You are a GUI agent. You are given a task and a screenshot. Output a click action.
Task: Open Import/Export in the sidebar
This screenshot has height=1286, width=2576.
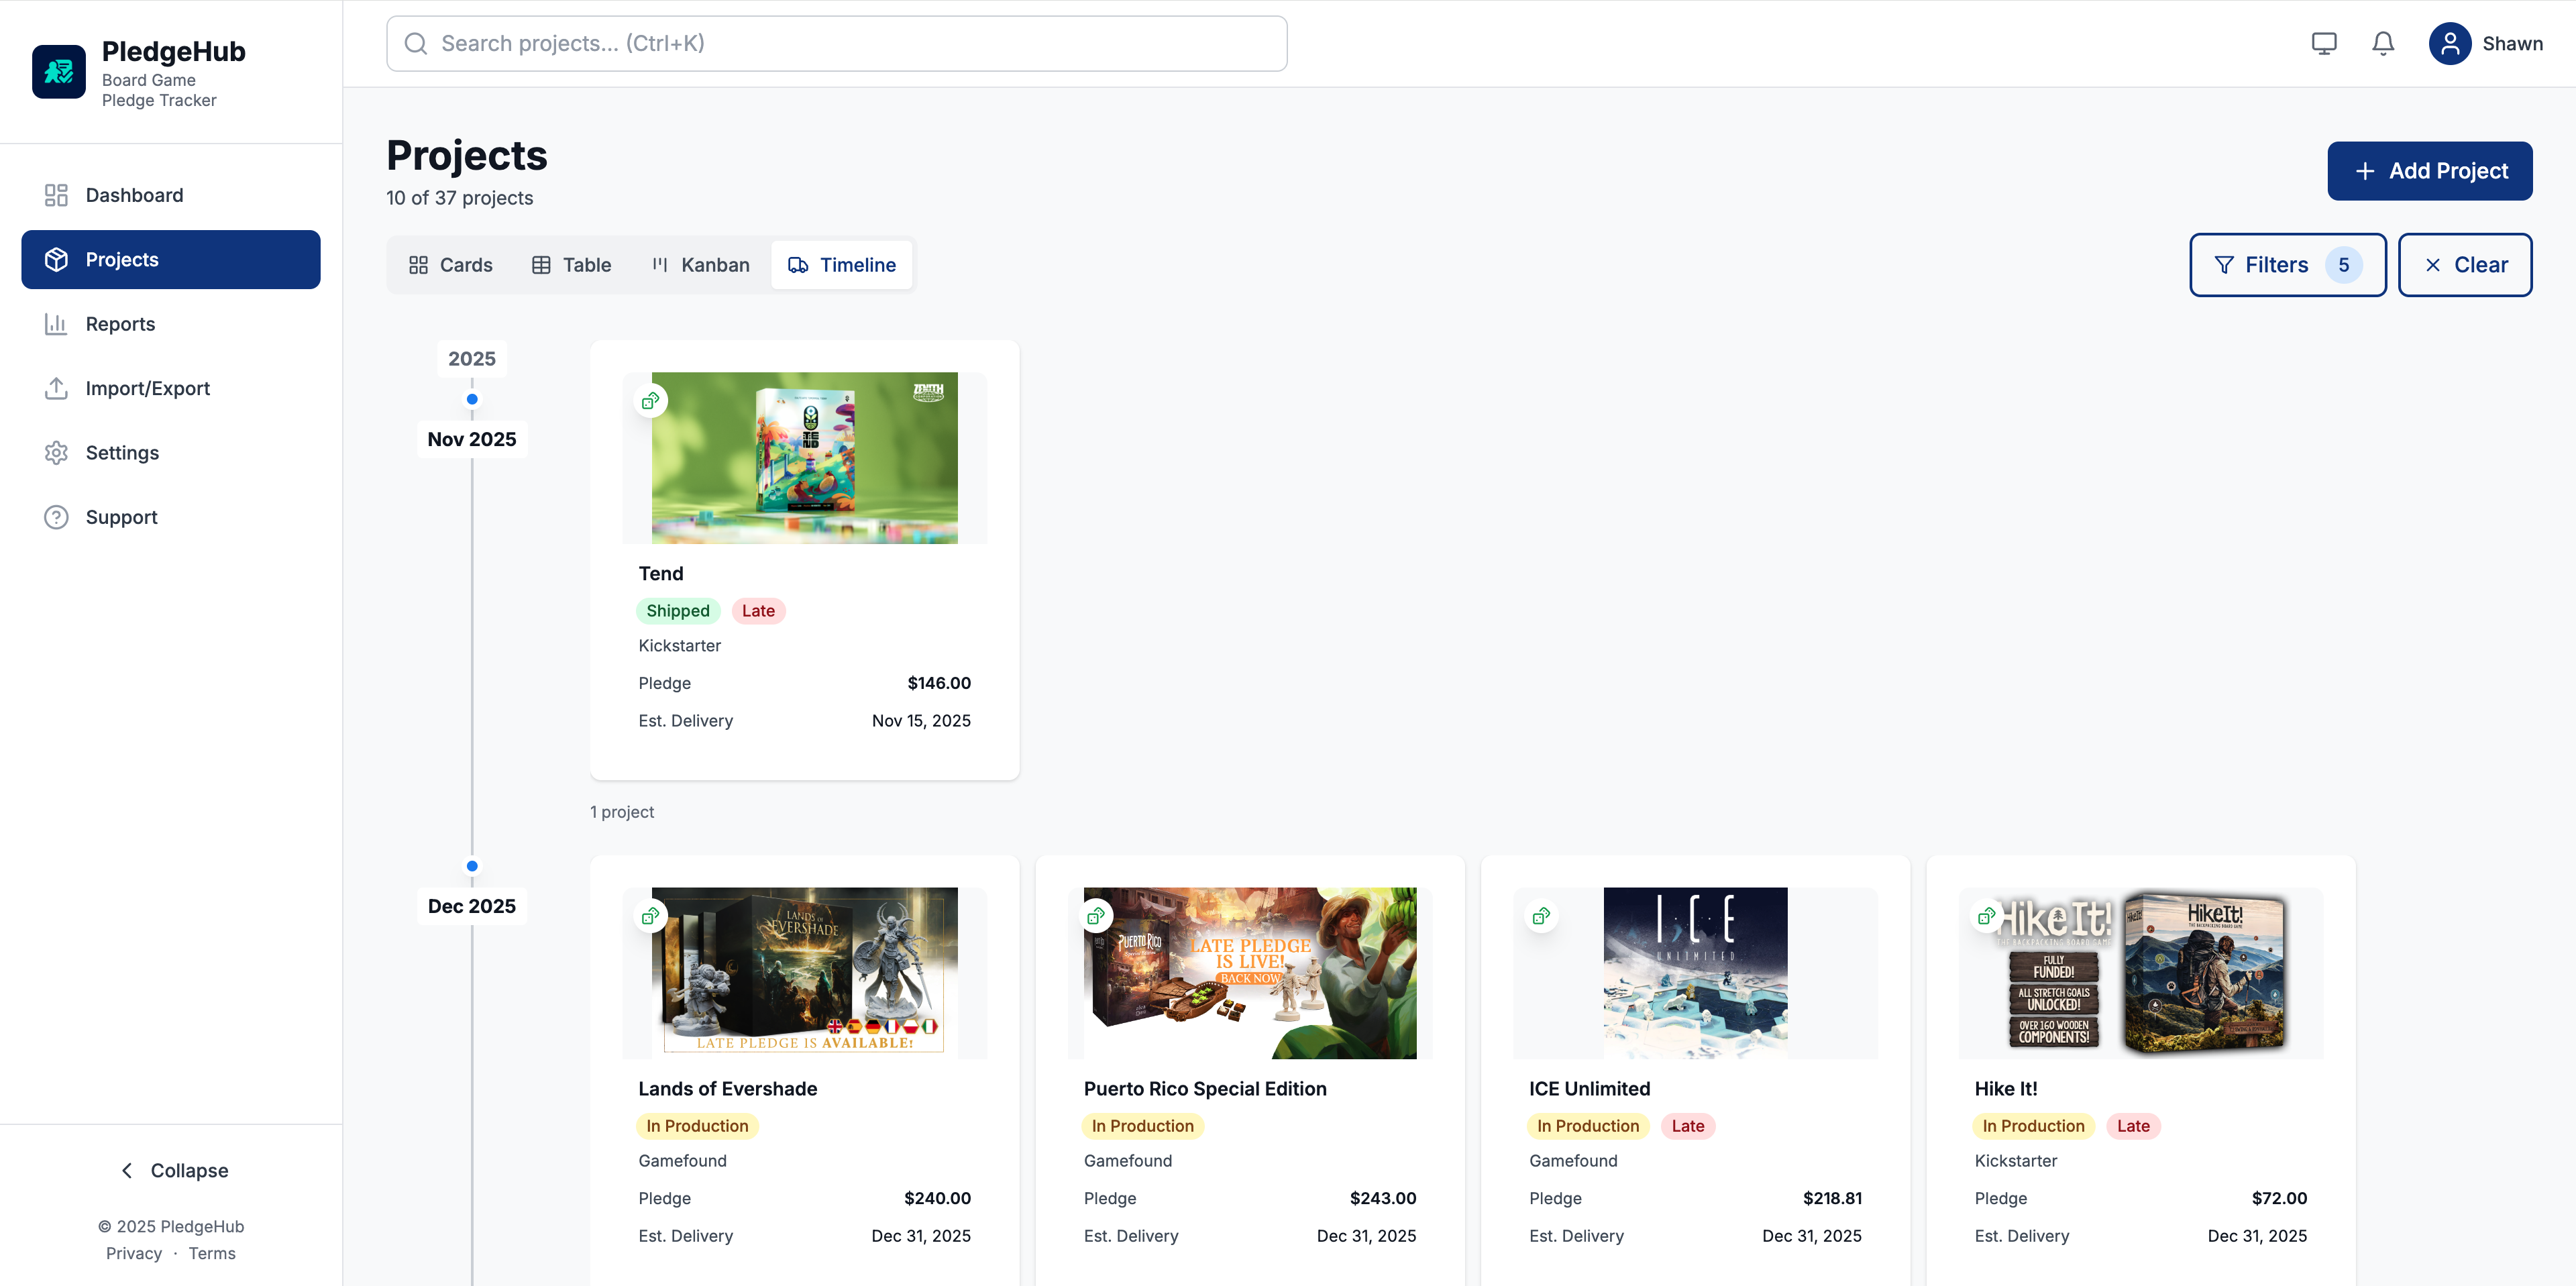[x=147, y=388]
